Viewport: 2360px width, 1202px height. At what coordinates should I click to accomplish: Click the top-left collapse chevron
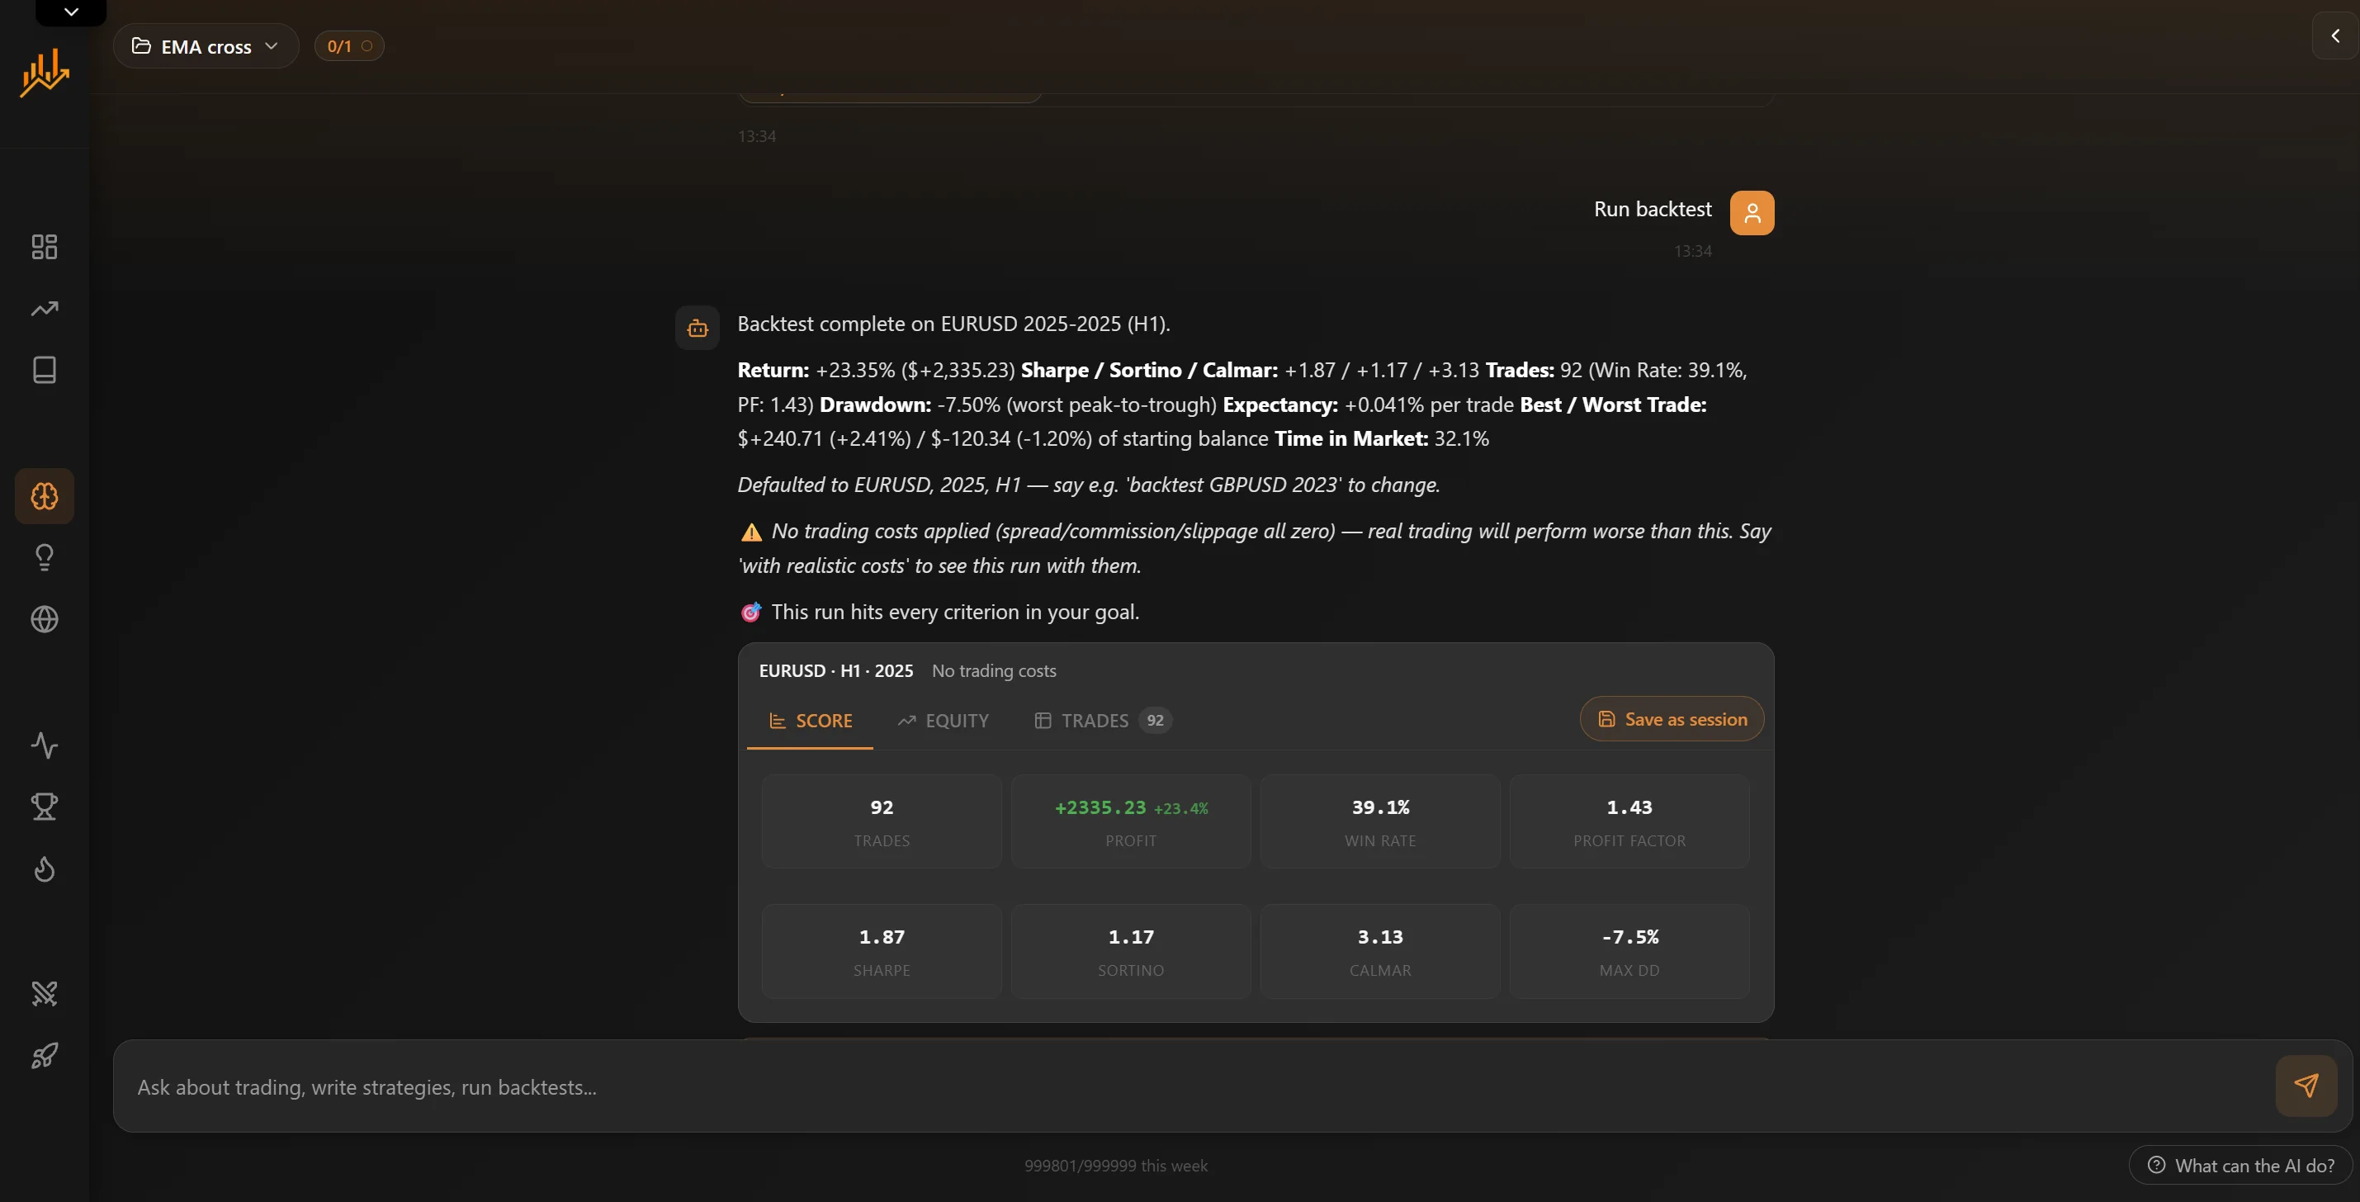pyautogui.click(x=70, y=12)
